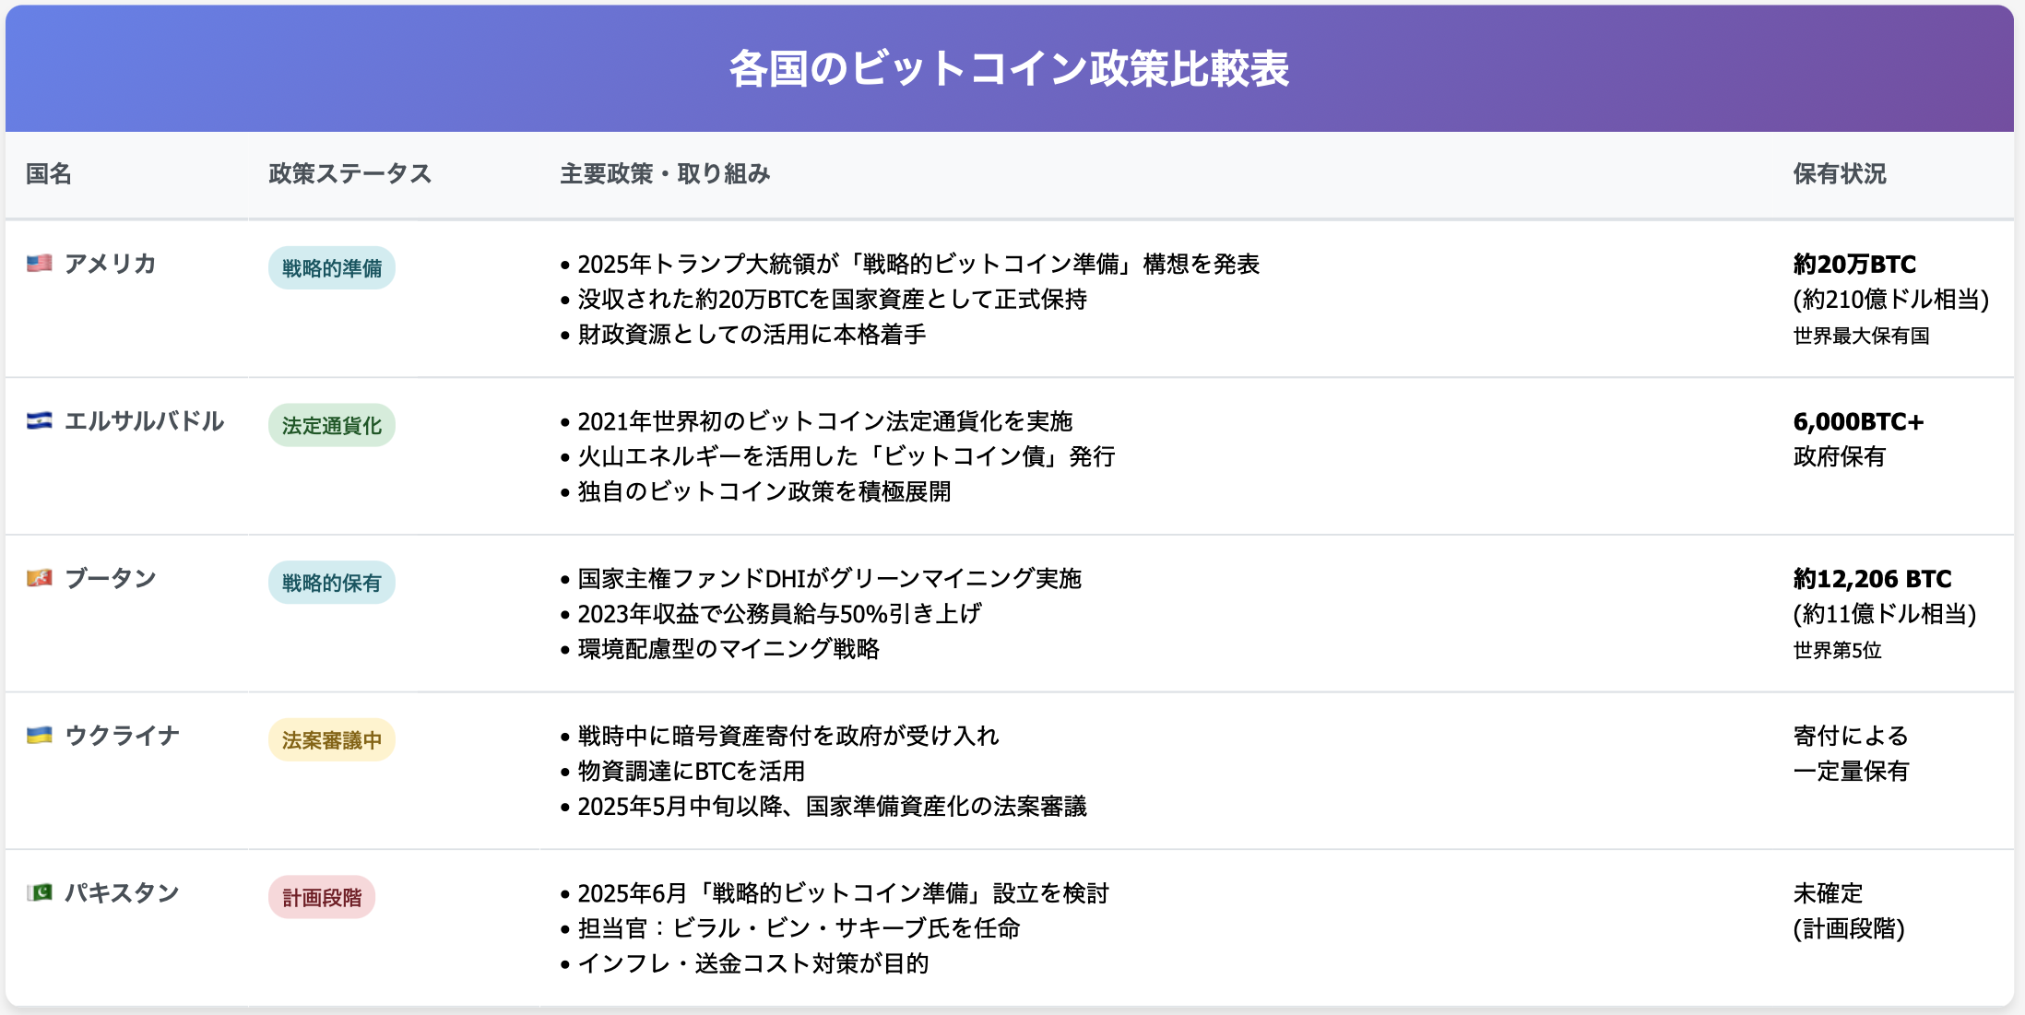
Task: Click the Bhutan flag icon
Action: pyautogui.click(x=39, y=578)
